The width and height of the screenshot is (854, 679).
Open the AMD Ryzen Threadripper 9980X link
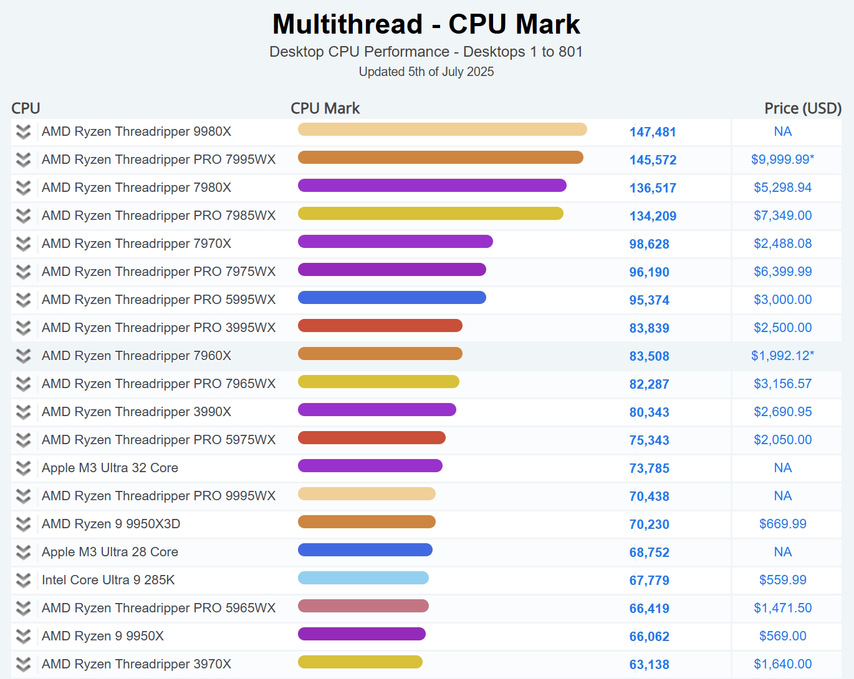[x=137, y=131]
